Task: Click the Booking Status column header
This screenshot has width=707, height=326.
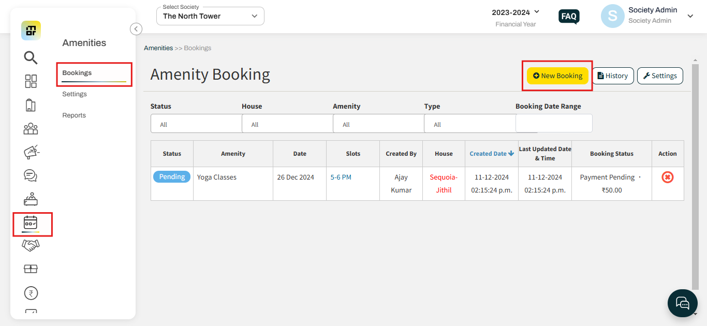Action: [x=612, y=154]
